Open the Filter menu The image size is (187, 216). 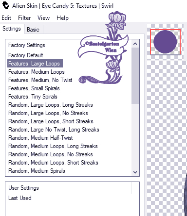coord(24,18)
